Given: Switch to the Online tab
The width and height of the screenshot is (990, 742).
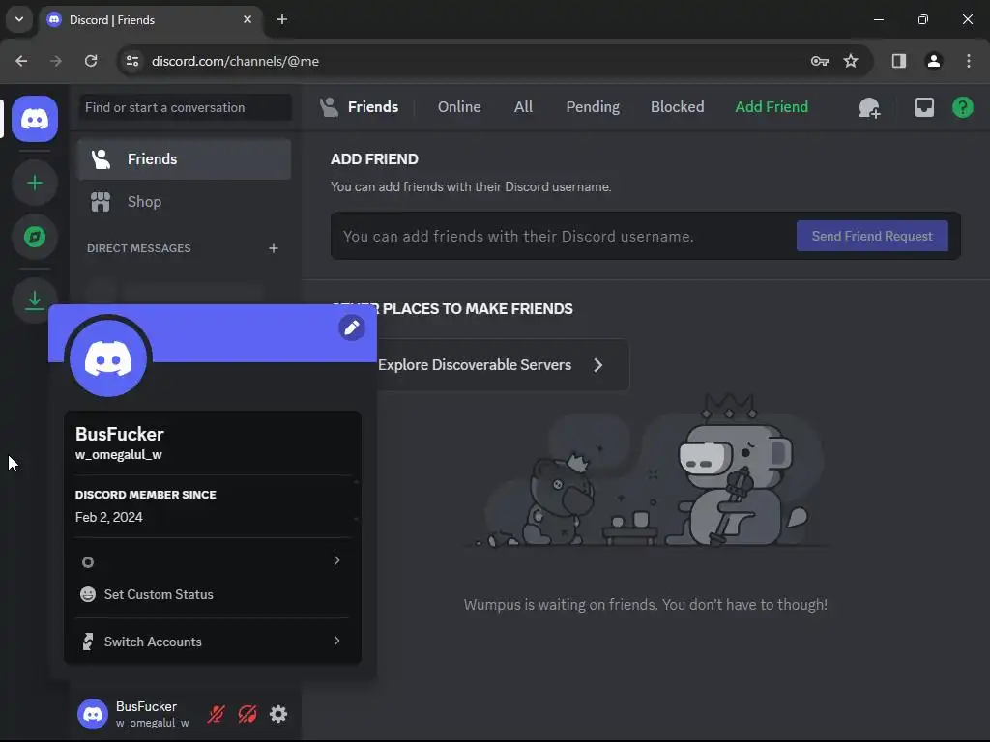Looking at the screenshot, I should click(x=459, y=107).
